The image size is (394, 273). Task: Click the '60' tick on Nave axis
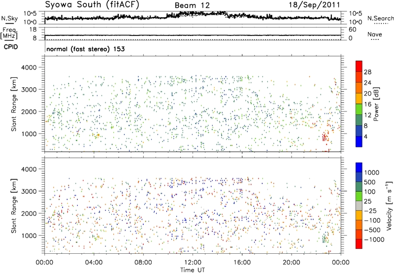click(352, 30)
